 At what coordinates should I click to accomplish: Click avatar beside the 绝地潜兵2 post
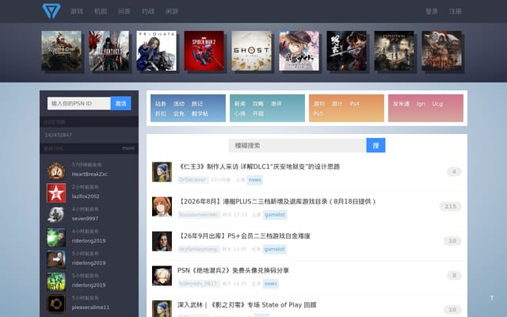(162, 276)
